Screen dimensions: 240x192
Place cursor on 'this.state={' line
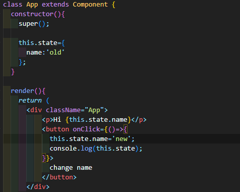point(41,43)
